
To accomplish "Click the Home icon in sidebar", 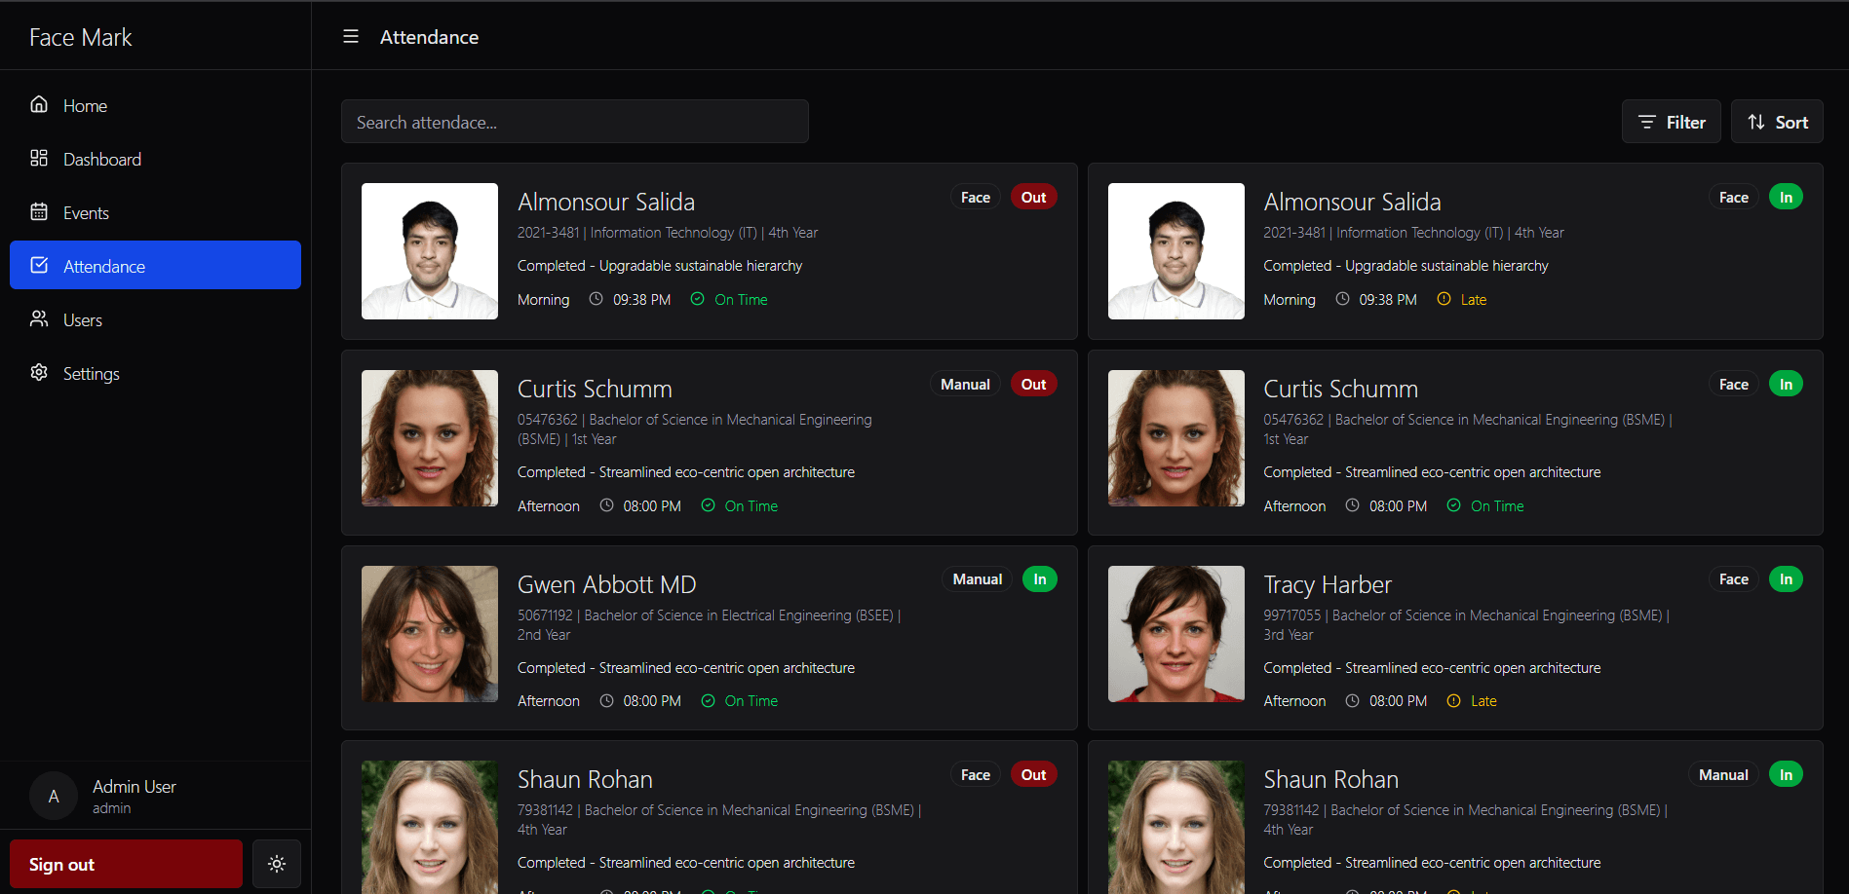I will click(39, 104).
